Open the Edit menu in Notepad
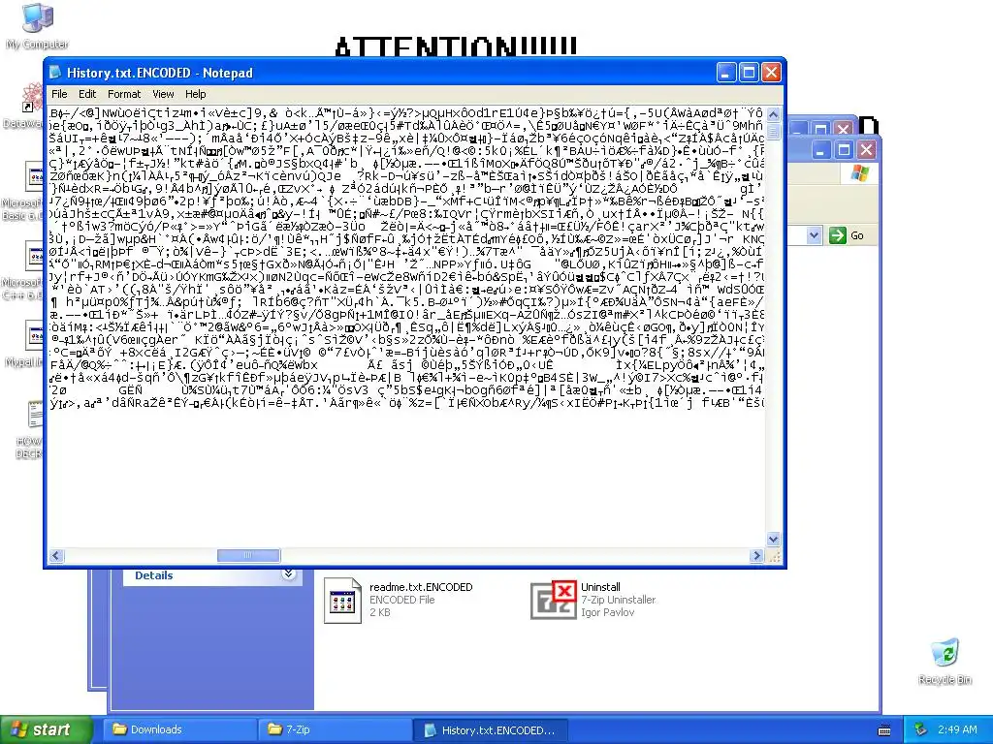Image resolution: width=993 pixels, height=744 pixels. click(x=87, y=94)
